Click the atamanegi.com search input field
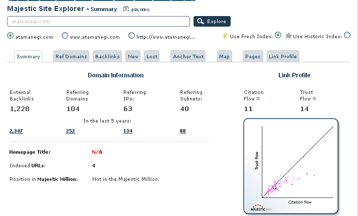 pos(98,21)
